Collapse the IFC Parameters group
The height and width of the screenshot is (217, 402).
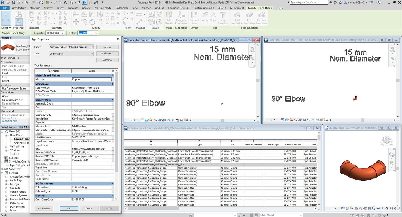click(x=112, y=183)
